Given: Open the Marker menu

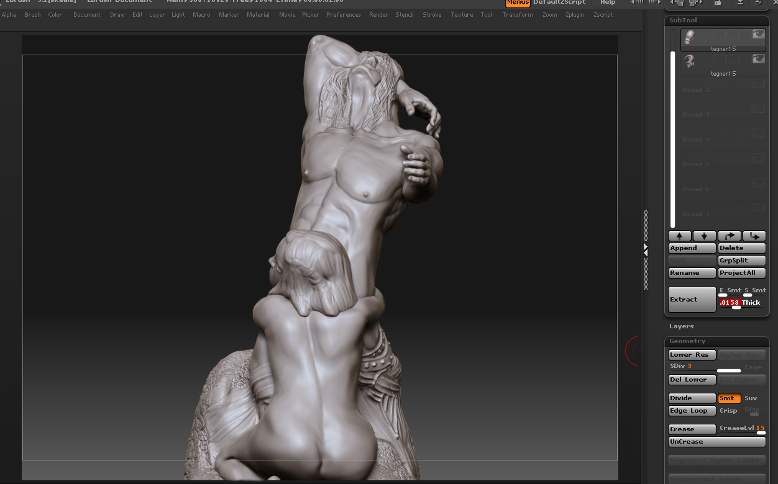Looking at the screenshot, I should point(229,15).
